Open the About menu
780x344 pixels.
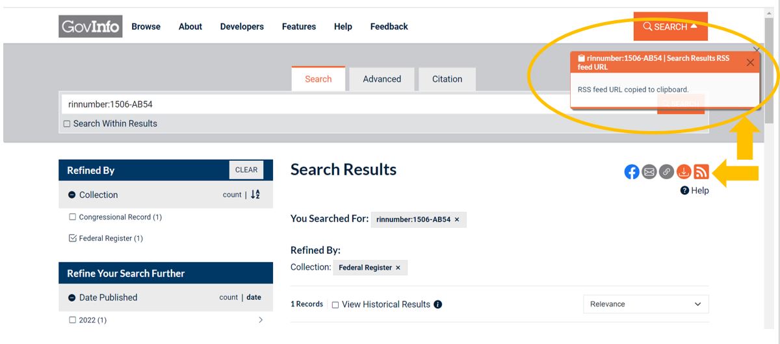190,27
